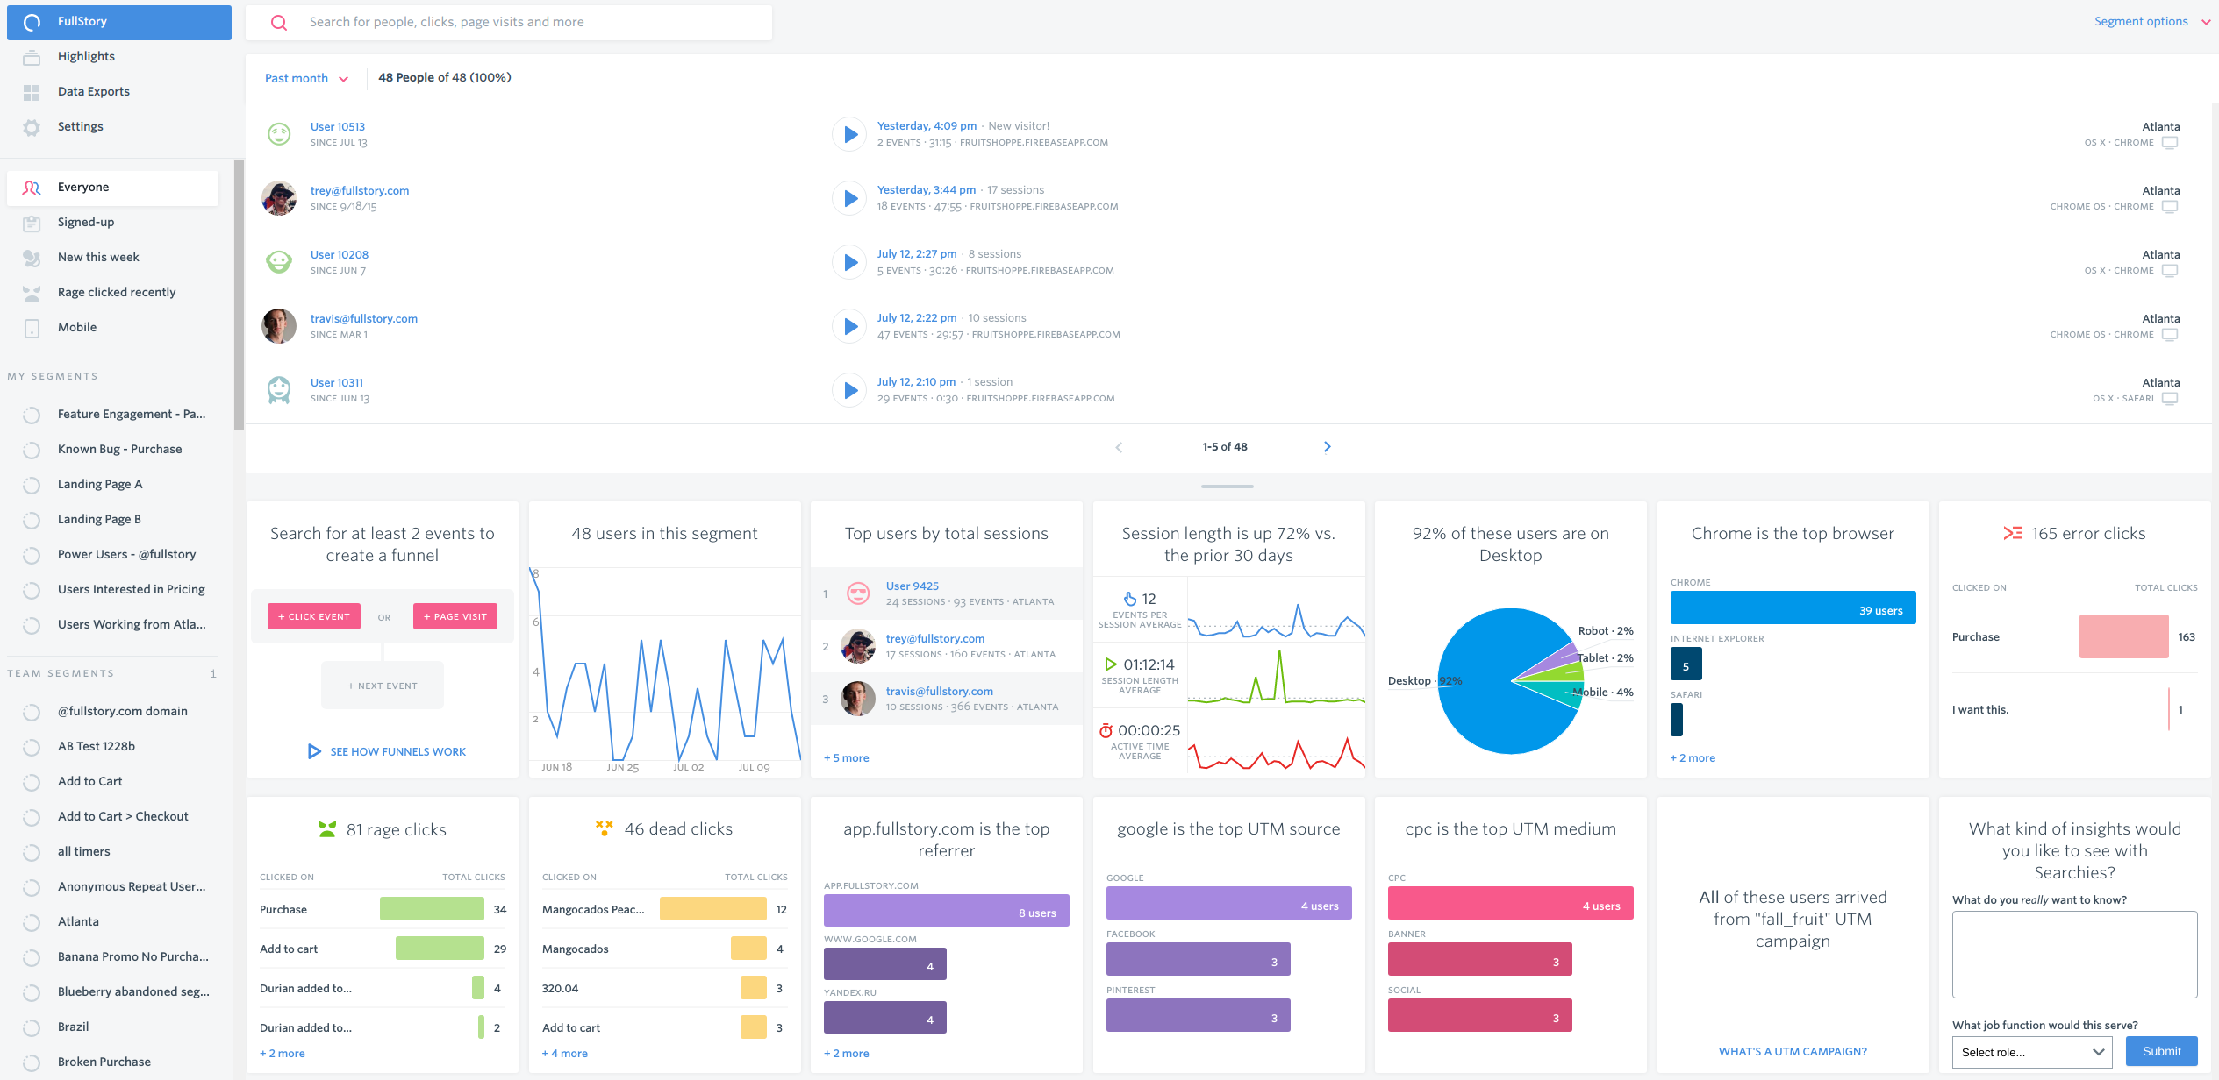Click trey@fullstory.com's avatar photo

click(279, 198)
